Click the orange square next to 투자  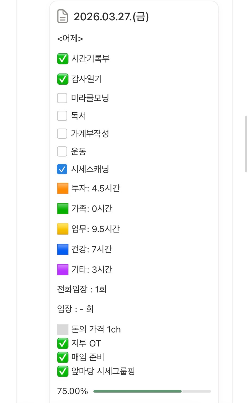pos(63,188)
